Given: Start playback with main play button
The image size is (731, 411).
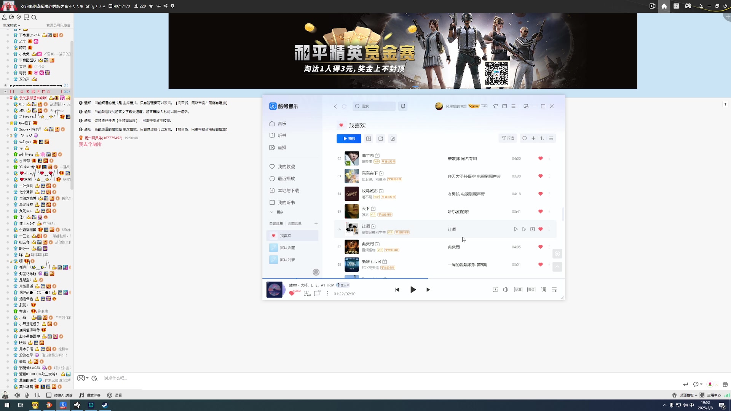Looking at the screenshot, I should [x=413, y=290].
